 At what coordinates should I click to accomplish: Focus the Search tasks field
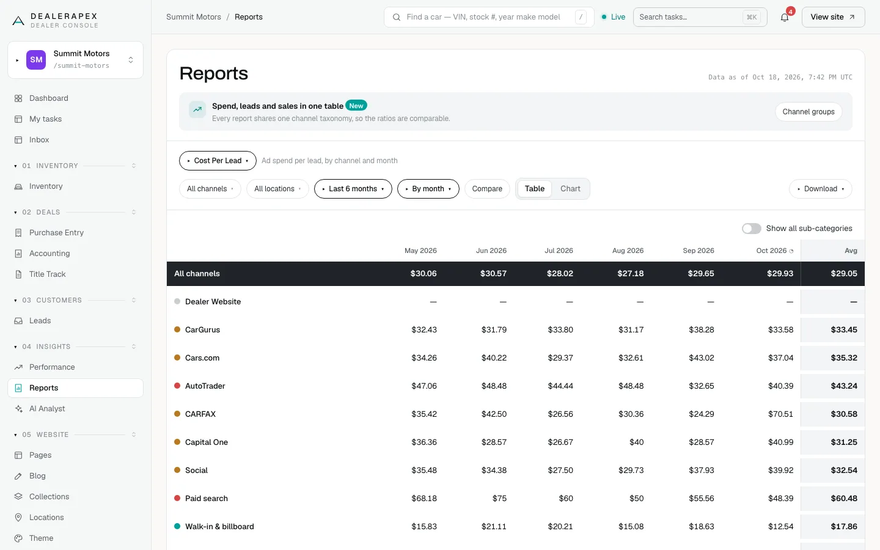[700, 17]
